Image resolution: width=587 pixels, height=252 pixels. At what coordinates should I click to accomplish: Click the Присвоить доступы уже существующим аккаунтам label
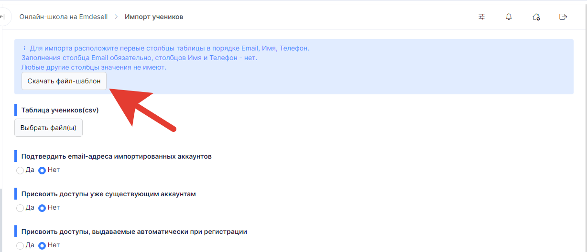[x=109, y=194]
